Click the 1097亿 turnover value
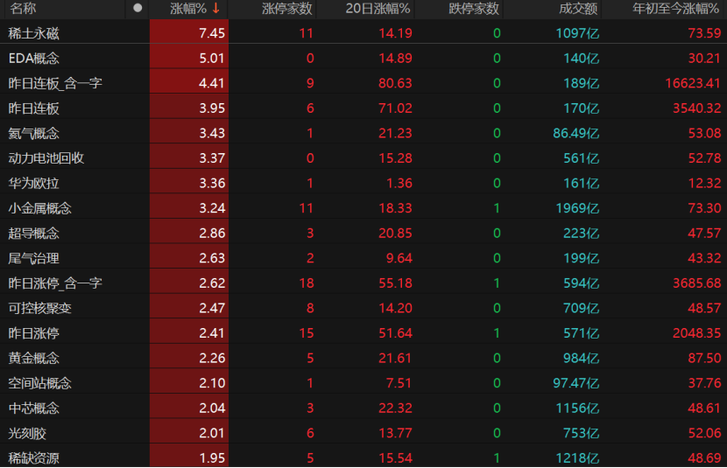 pyautogui.click(x=578, y=33)
